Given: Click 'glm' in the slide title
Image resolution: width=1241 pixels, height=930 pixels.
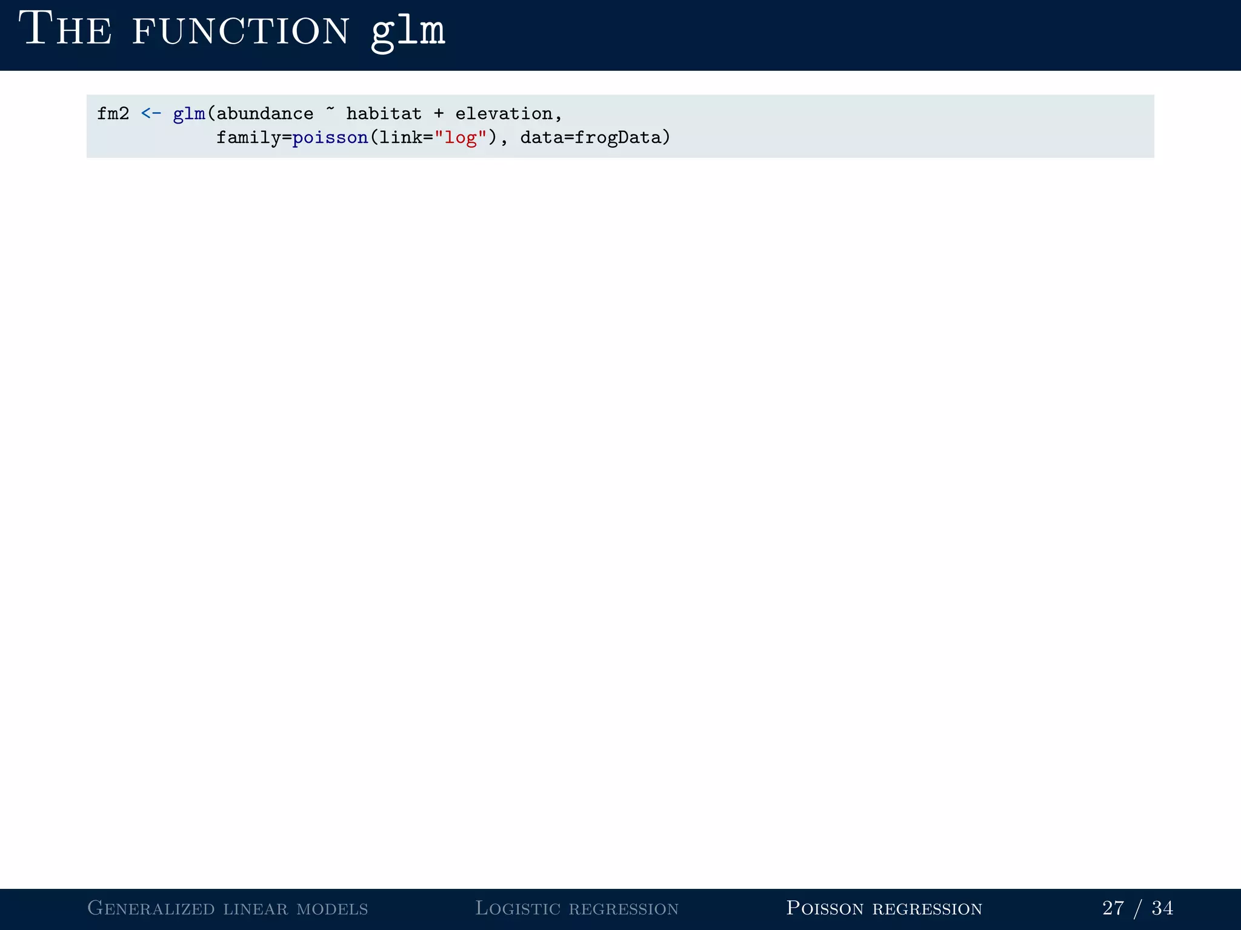Looking at the screenshot, I should click(x=408, y=30).
